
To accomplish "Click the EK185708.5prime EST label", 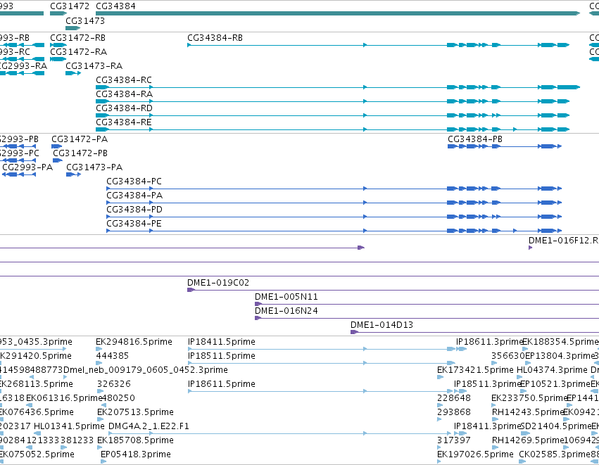I will (135, 440).
